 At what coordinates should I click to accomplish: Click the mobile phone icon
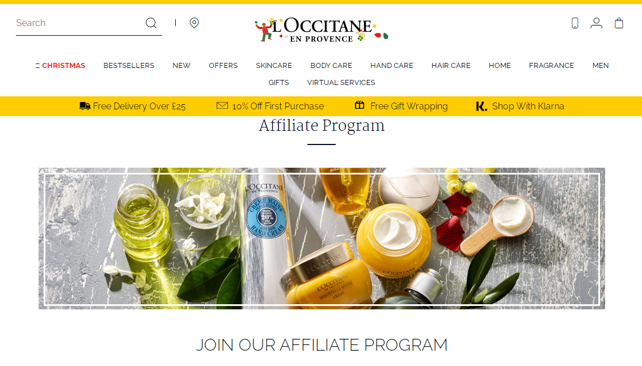[575, 23]
